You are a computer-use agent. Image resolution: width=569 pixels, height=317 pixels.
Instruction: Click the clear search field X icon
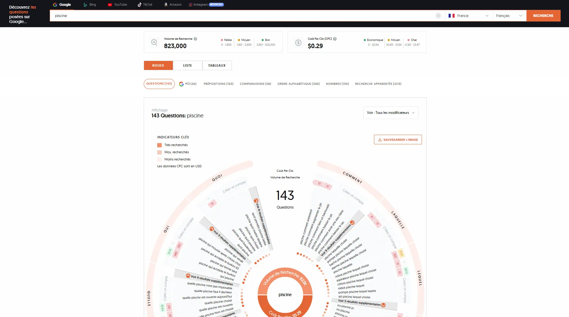(x=438, y=16)
